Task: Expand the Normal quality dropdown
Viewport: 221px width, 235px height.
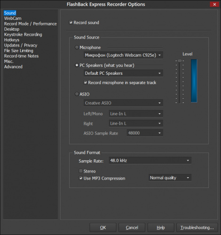Action: click(x=170, y=178)
